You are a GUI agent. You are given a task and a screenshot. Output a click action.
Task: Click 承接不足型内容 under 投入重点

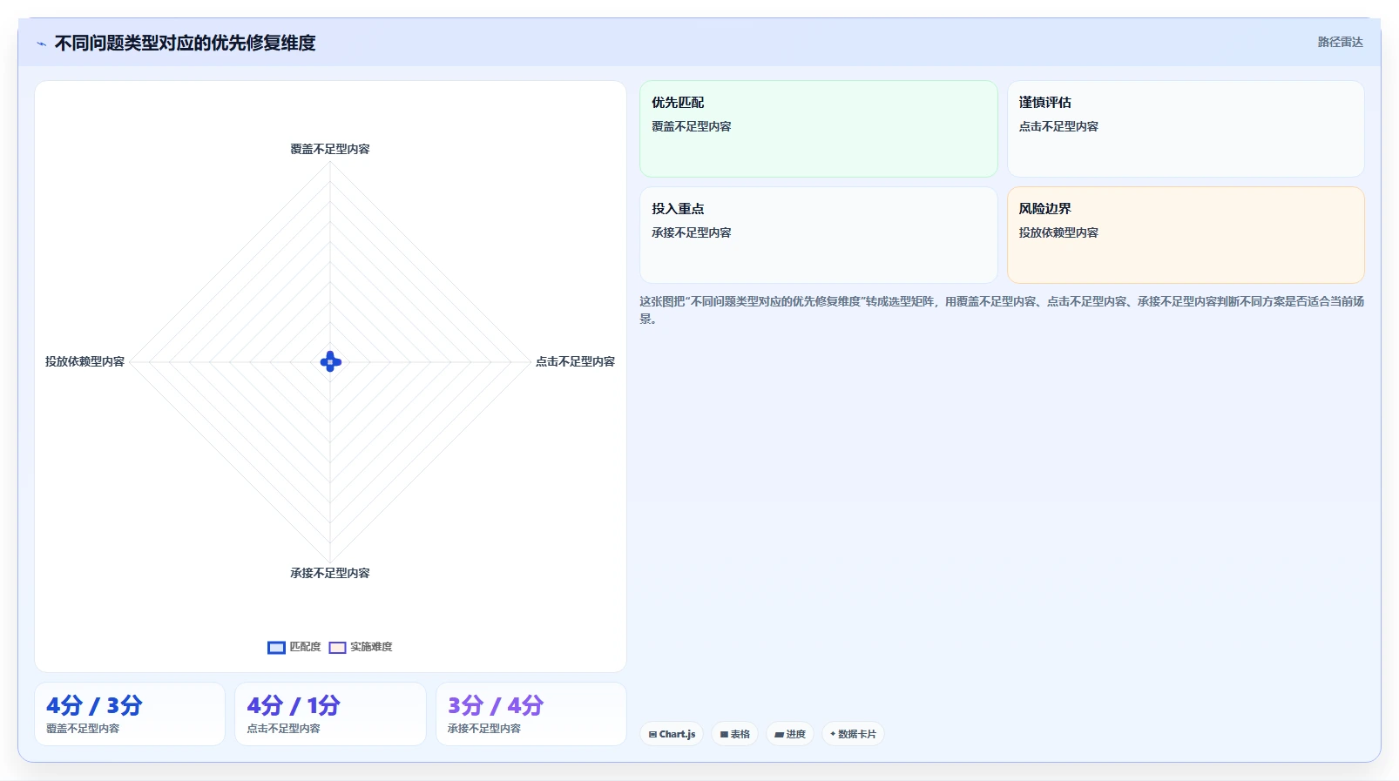point(692,232)
